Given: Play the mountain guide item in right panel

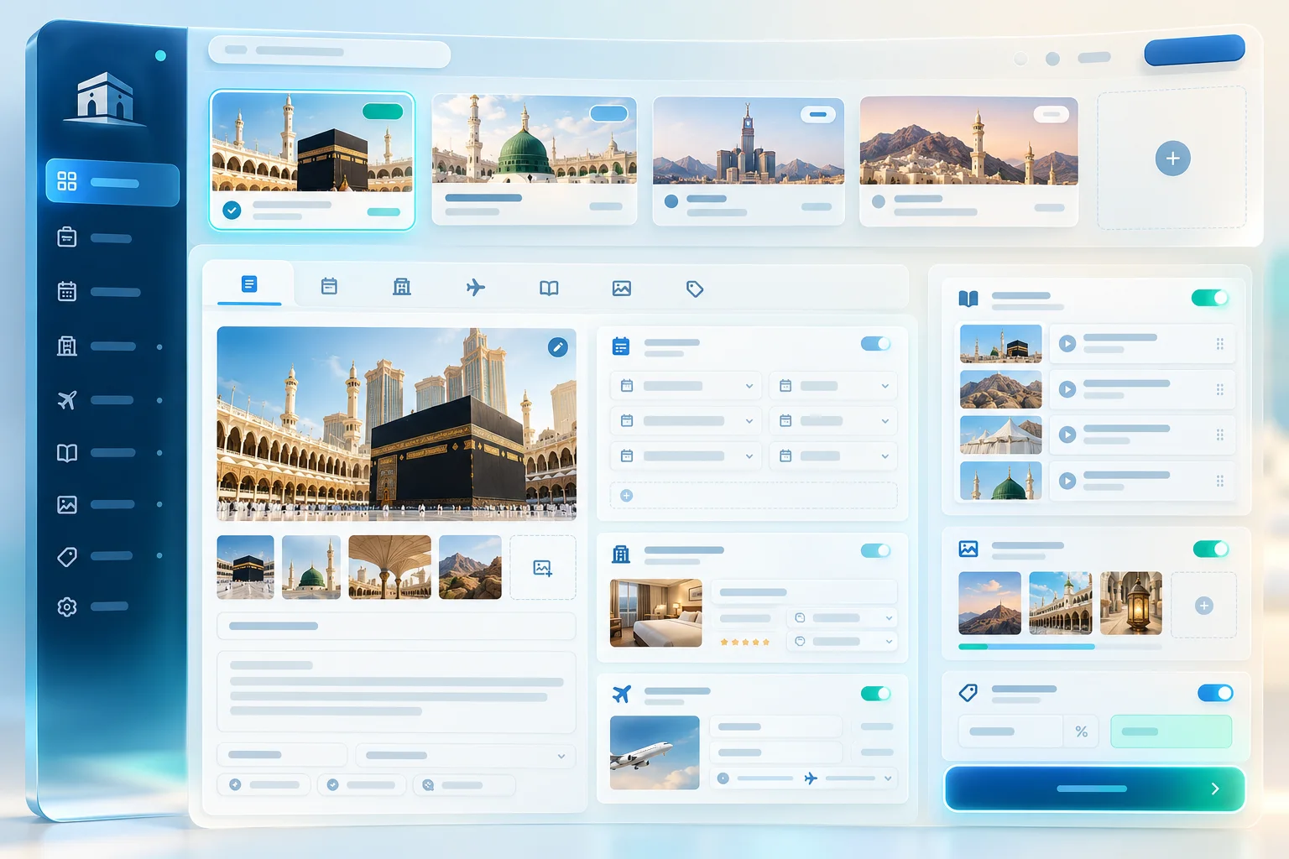Looking at the screenshot, I should pyautogui.click(x=1067, y=389).
